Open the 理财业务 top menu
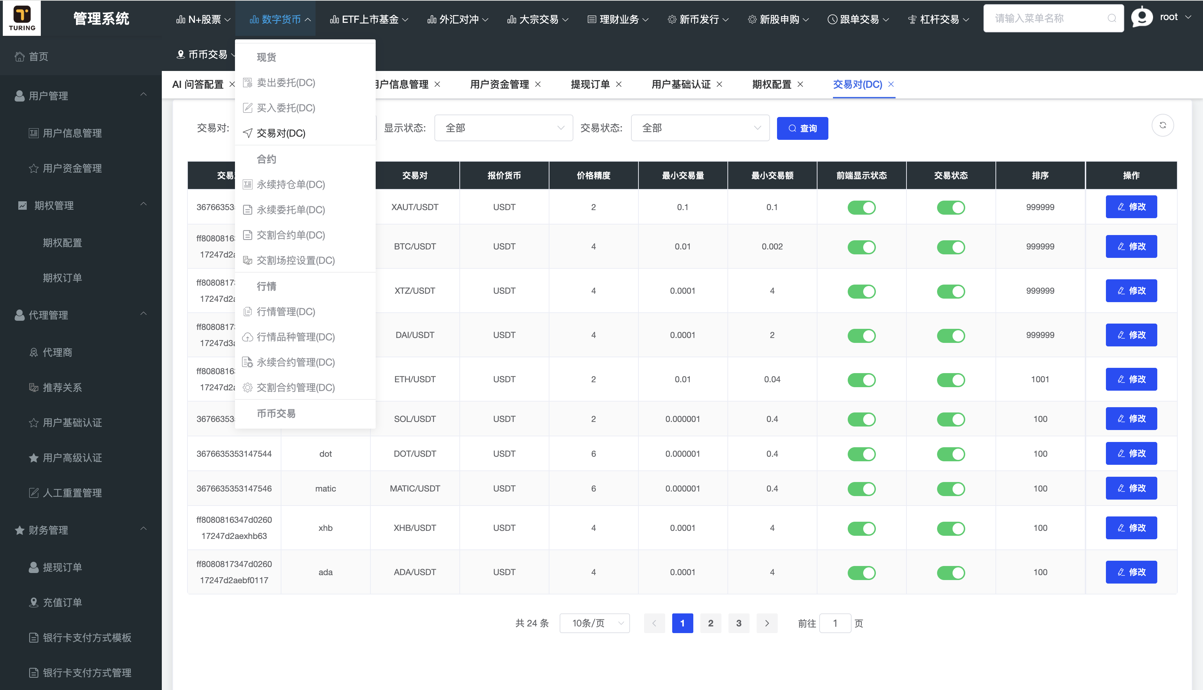Image resolution: width=1203 pixels, height=690 pixels. tap(617, 19)
